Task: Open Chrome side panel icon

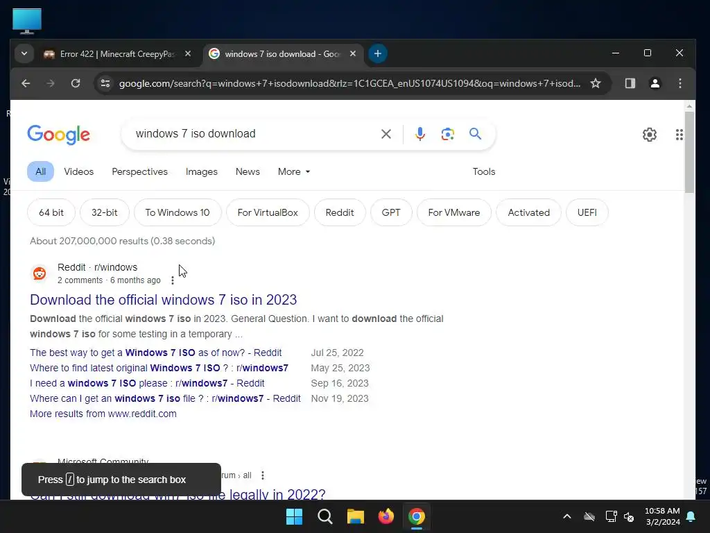Action: (630, 83)
